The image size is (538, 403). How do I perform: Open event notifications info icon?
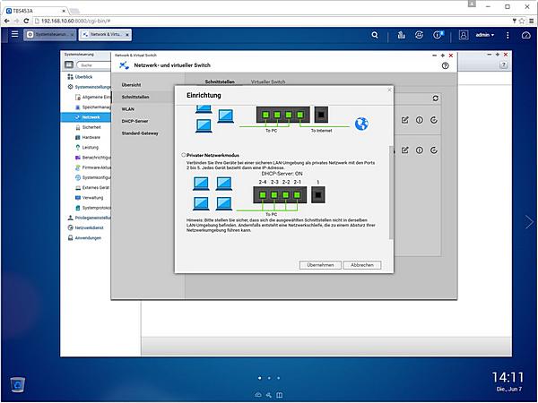click(x=438, y=35)
